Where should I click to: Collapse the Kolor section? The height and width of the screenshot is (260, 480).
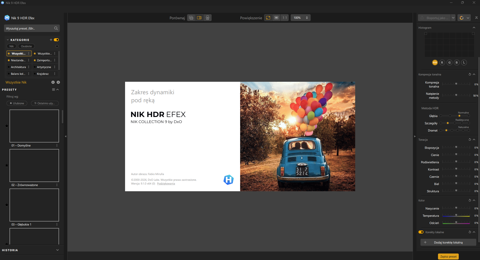(x=474, y=200)
